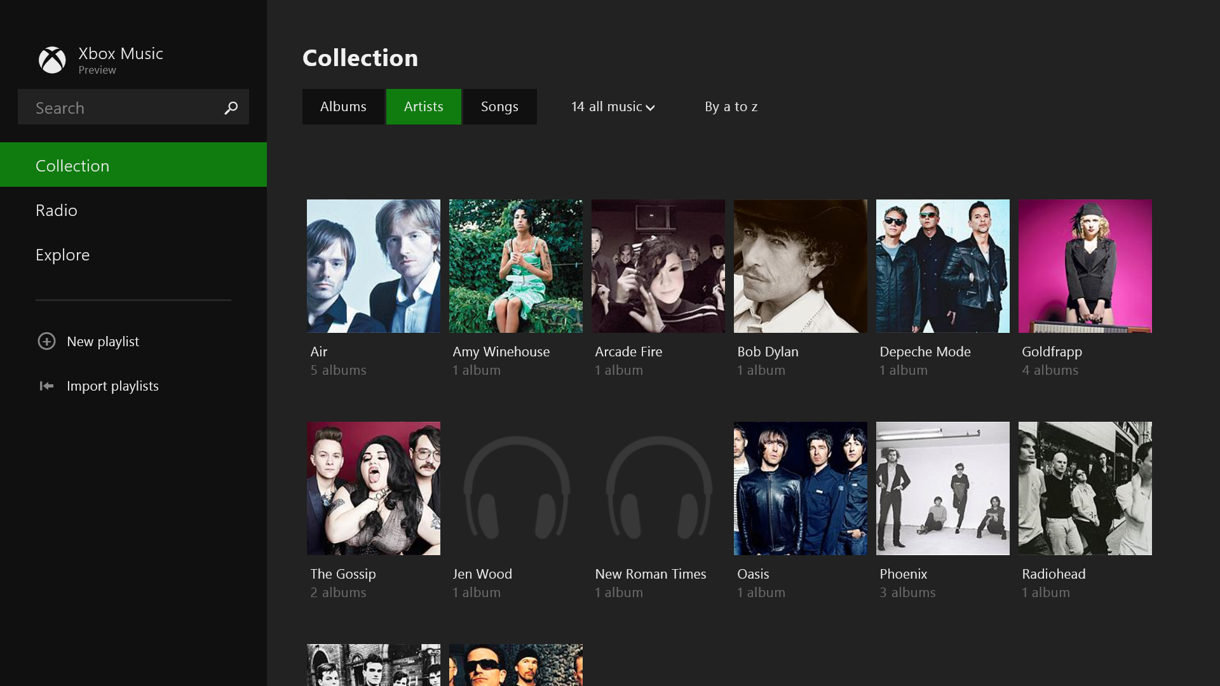Click the Xbox Music title text
1220x686 pixels.
(121, 53)
